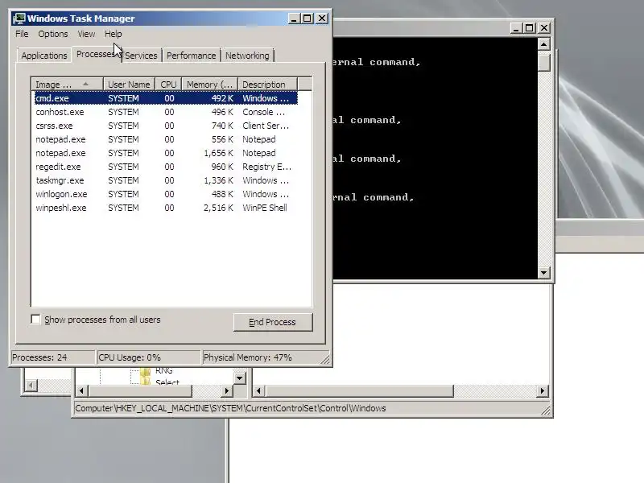Click the CPU Usage: 0% status entry
The height and width of the screenshot is (483, 644).
pos(148,357)
